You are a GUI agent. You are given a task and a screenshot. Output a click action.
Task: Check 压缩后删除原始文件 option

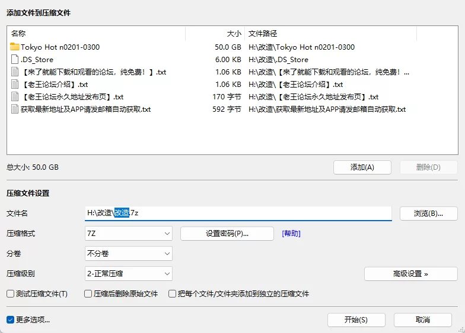coord(88,294)
